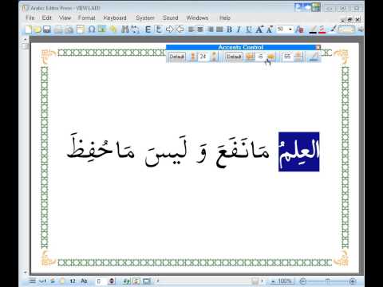Click the pen icon in Accents Control

(314, 57)
